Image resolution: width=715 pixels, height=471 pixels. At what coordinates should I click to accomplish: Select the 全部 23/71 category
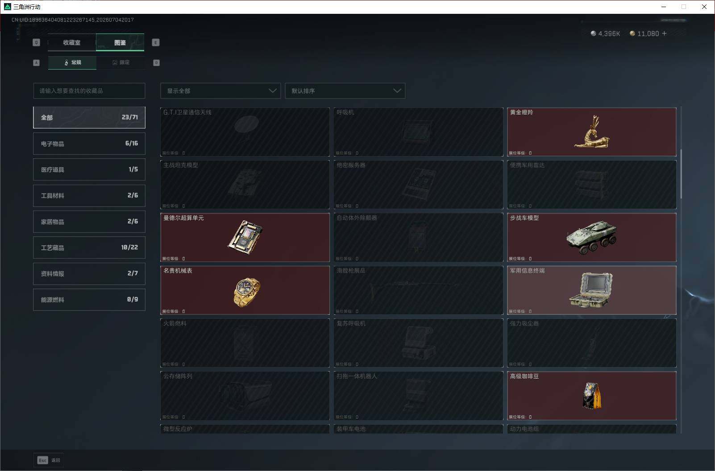click(89, 117)
